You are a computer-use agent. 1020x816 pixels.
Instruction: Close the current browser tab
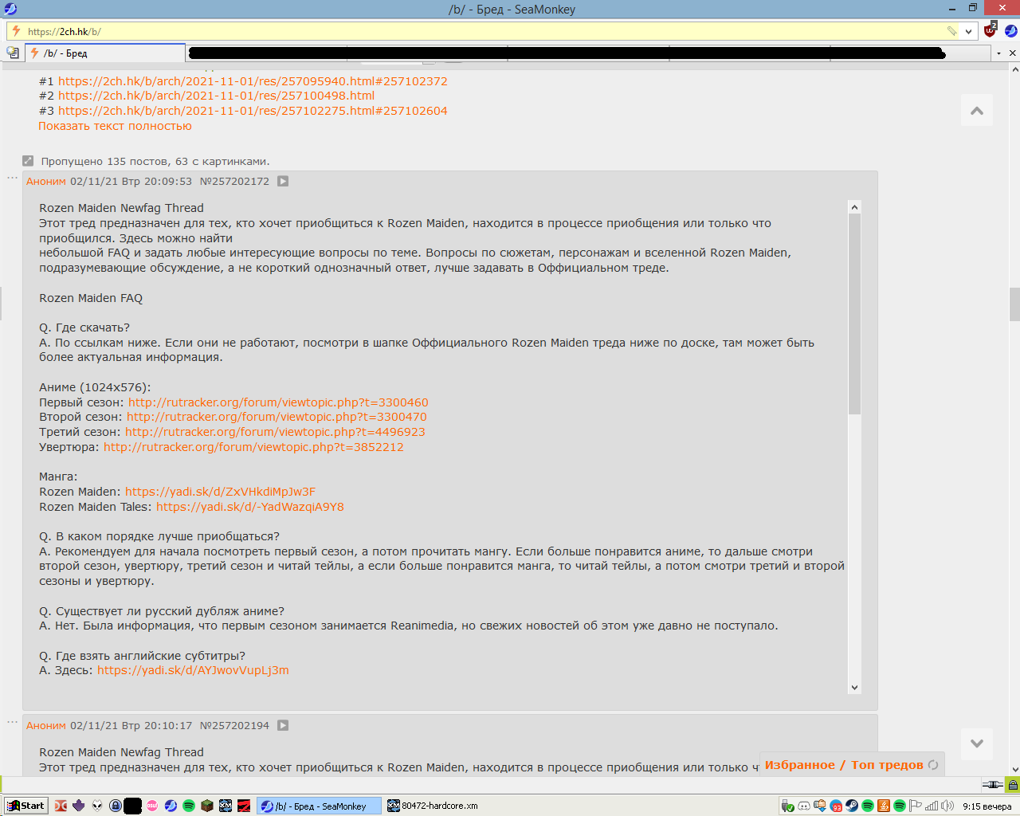pos(1013,53)
